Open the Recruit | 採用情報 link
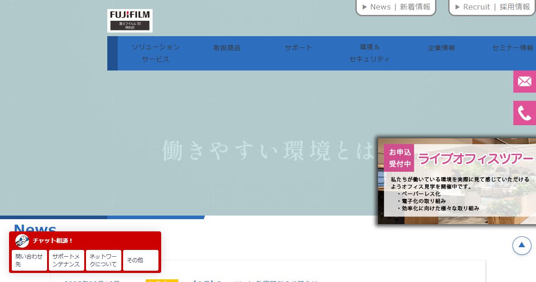 tap(492, 7)
